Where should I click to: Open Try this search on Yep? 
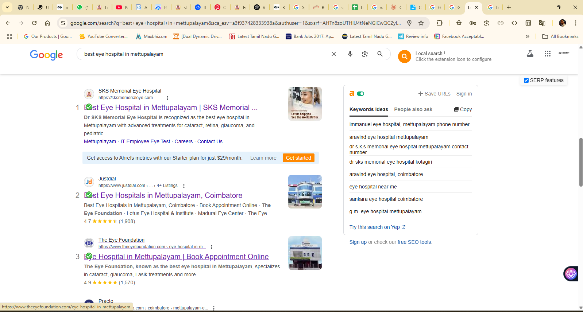[x=378, y=227]
